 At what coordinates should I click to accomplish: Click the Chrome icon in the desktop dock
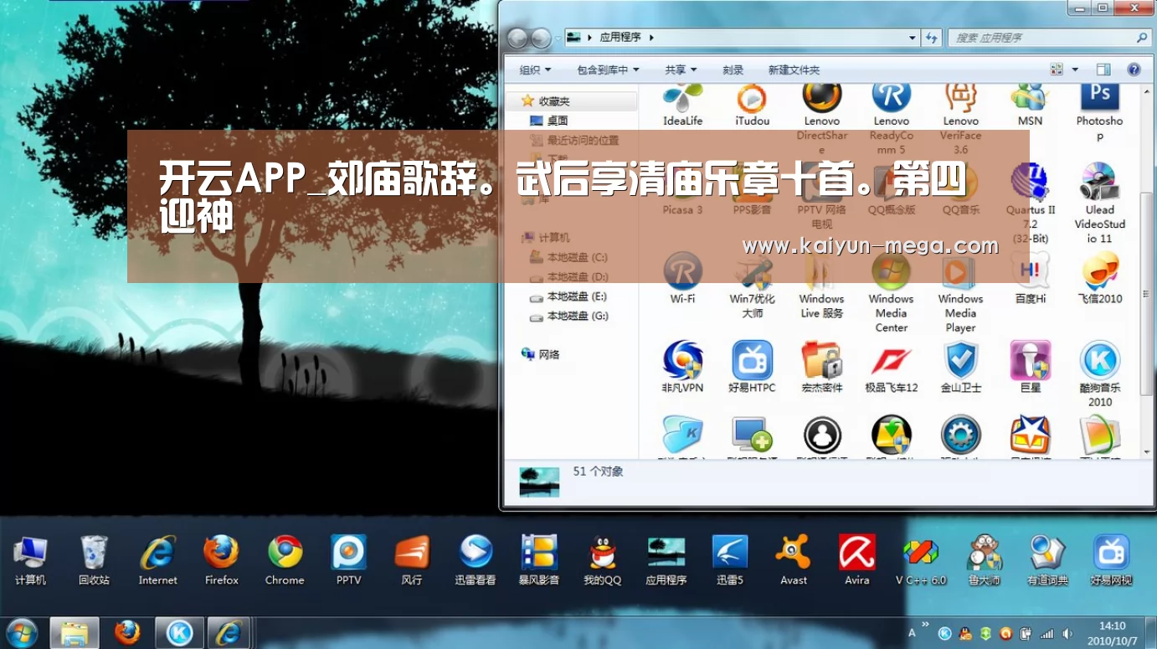tap(285, 559)
